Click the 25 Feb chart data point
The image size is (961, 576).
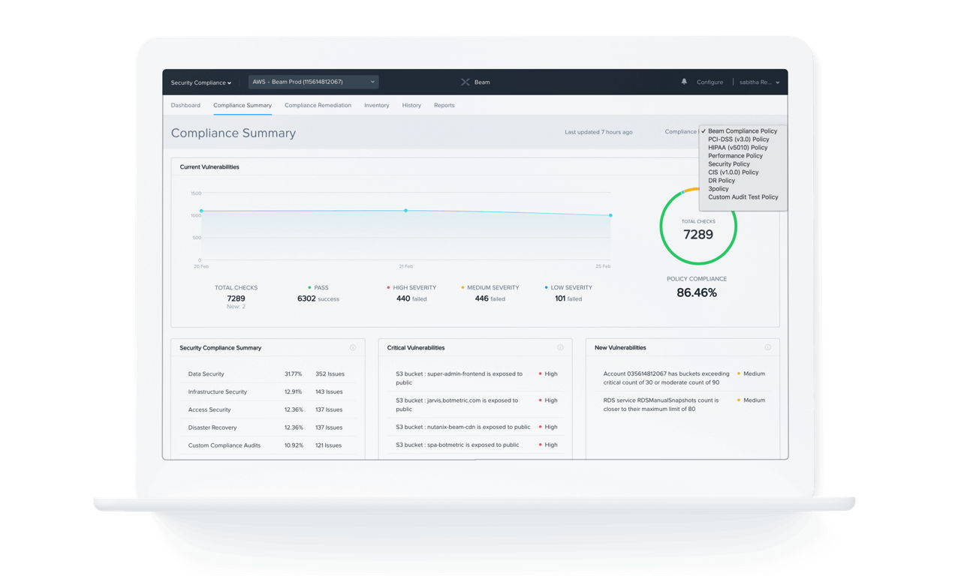(x=610, y=215)
